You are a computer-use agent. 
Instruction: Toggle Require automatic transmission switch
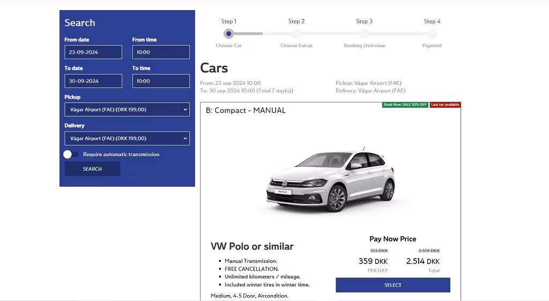[x=71, y=154]
